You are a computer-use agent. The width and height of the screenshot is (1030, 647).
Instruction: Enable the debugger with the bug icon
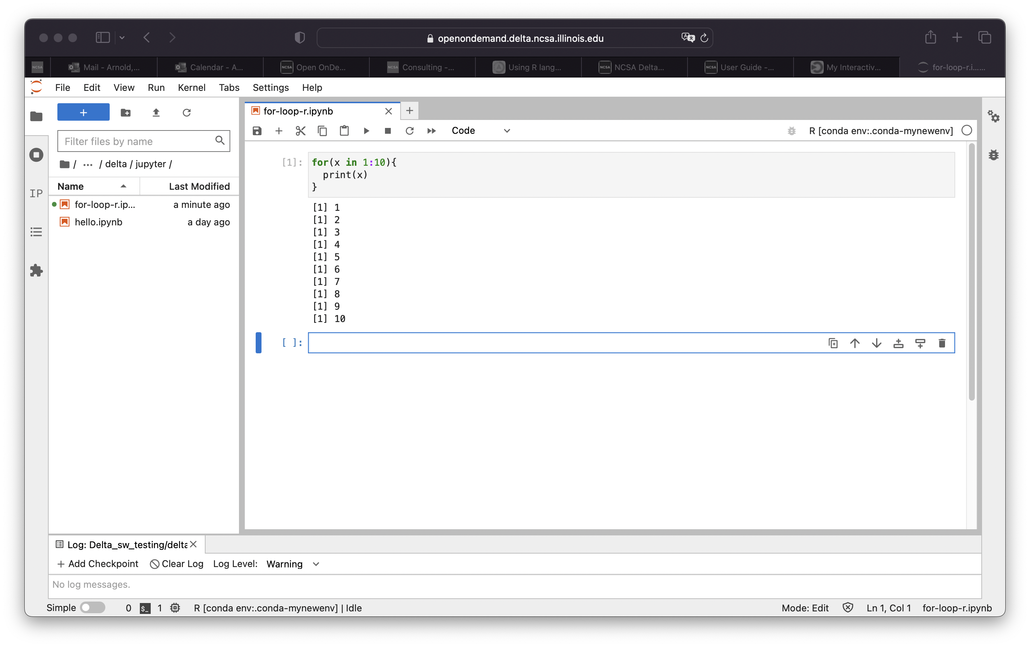coord(791,131)
